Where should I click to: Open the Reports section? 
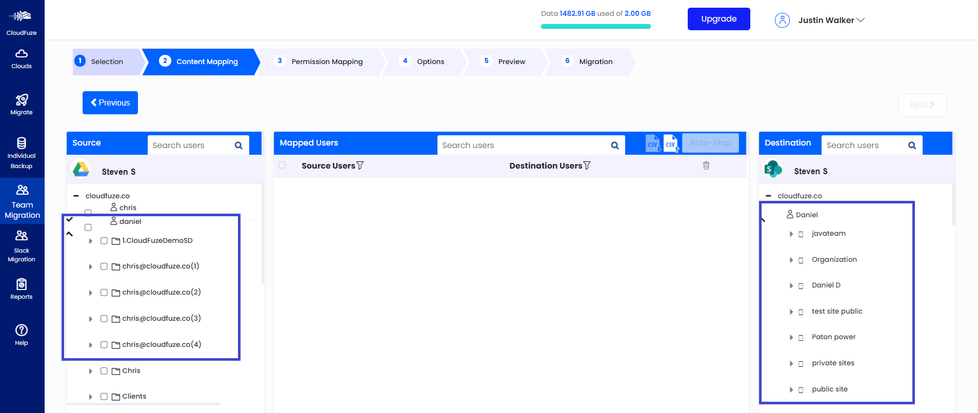pyautogui.click(x=22, y=289)
